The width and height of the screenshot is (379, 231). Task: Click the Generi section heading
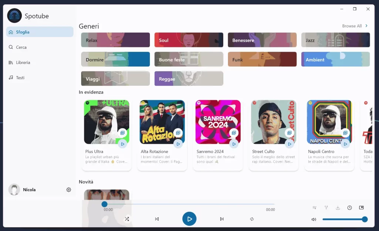point(89,26)
